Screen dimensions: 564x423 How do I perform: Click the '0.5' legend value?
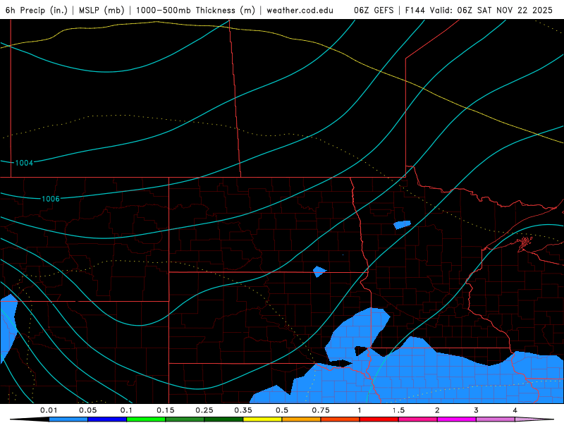tap(282, 410)
